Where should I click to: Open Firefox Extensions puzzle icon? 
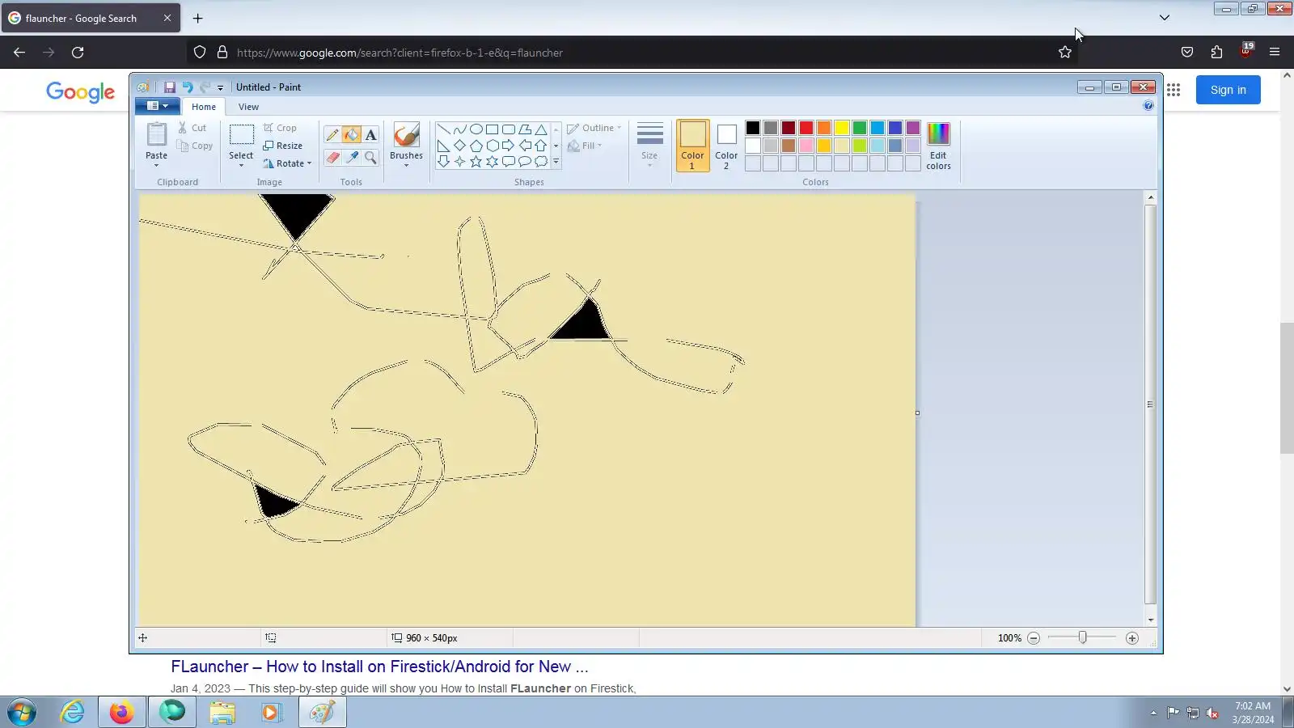(x=1216, y=53)
